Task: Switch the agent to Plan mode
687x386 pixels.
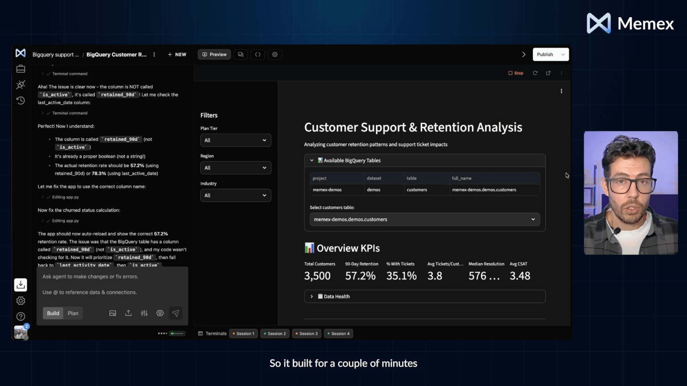Action: 73,313
